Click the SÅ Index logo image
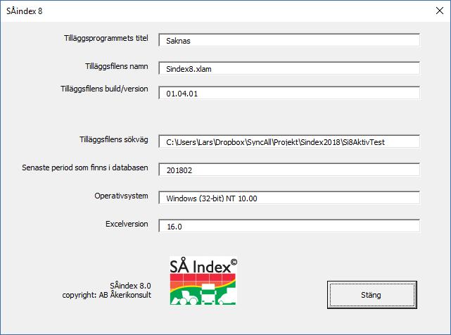Viewport: 451px width, 335px height. 203,281
